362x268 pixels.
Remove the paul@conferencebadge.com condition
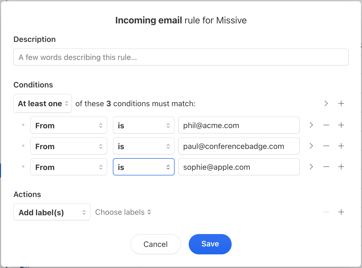click(x=326, y=146)
